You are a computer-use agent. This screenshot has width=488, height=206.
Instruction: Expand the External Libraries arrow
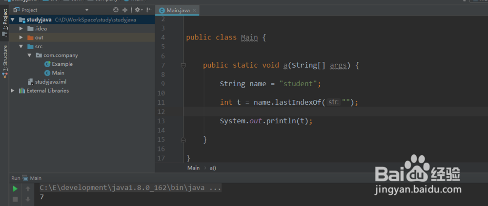click(x=13, y=91)
